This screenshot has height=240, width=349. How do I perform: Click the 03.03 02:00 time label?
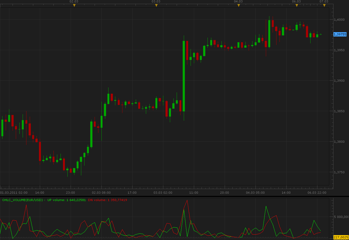163,193
